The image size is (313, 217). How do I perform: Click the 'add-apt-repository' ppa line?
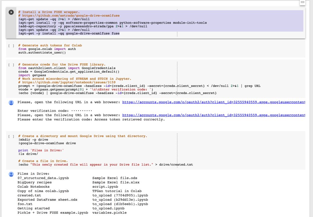[x=83, y=26]
